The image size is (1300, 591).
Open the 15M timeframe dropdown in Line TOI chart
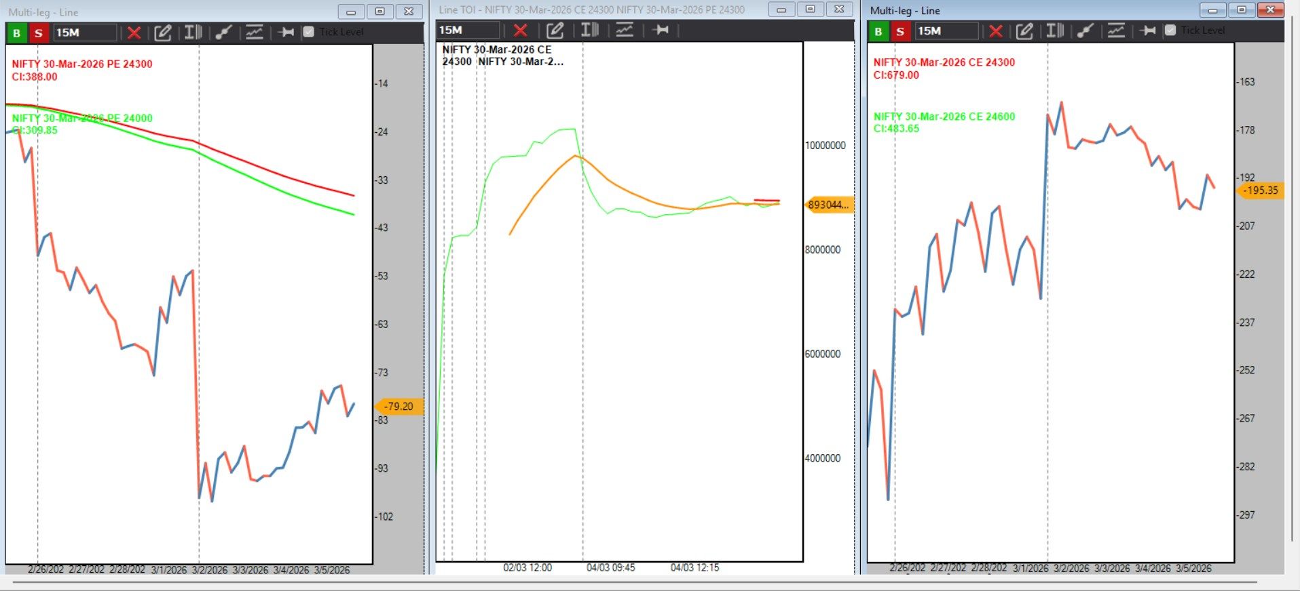(x=468, y=30)
